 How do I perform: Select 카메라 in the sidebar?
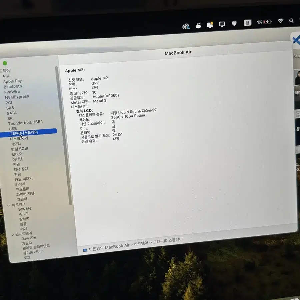[x=20, y=184]
